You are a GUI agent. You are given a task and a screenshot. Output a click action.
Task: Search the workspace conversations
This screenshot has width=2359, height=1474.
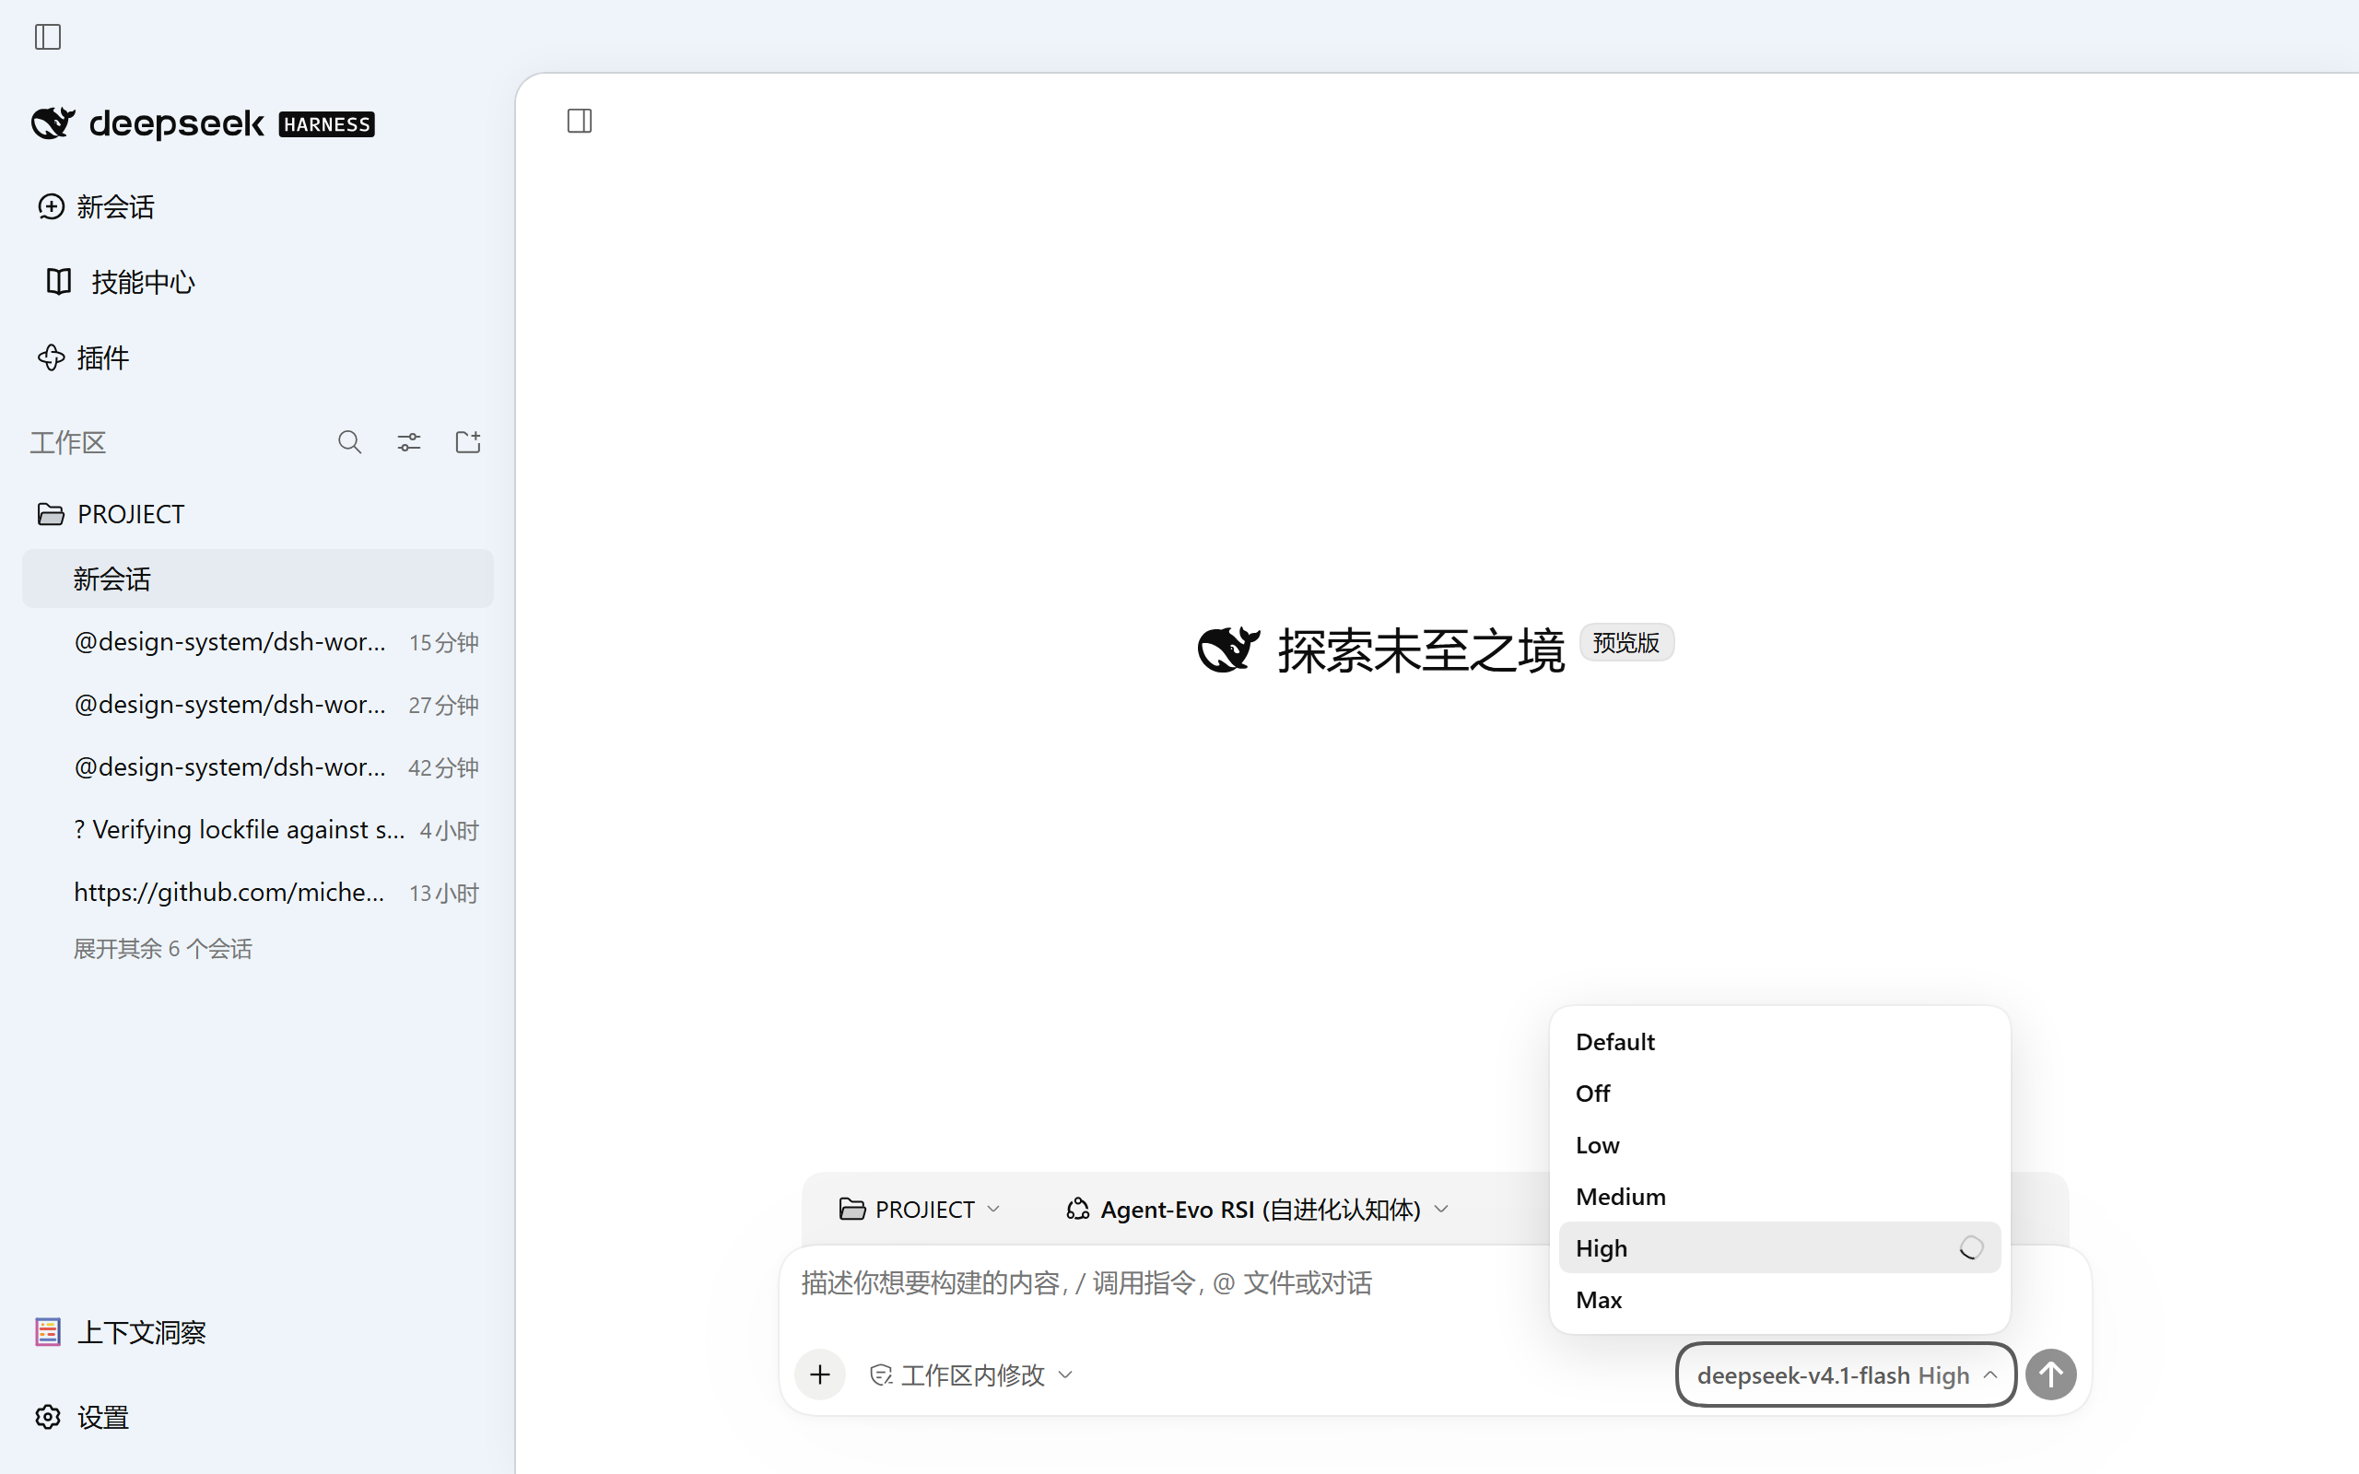350,442
